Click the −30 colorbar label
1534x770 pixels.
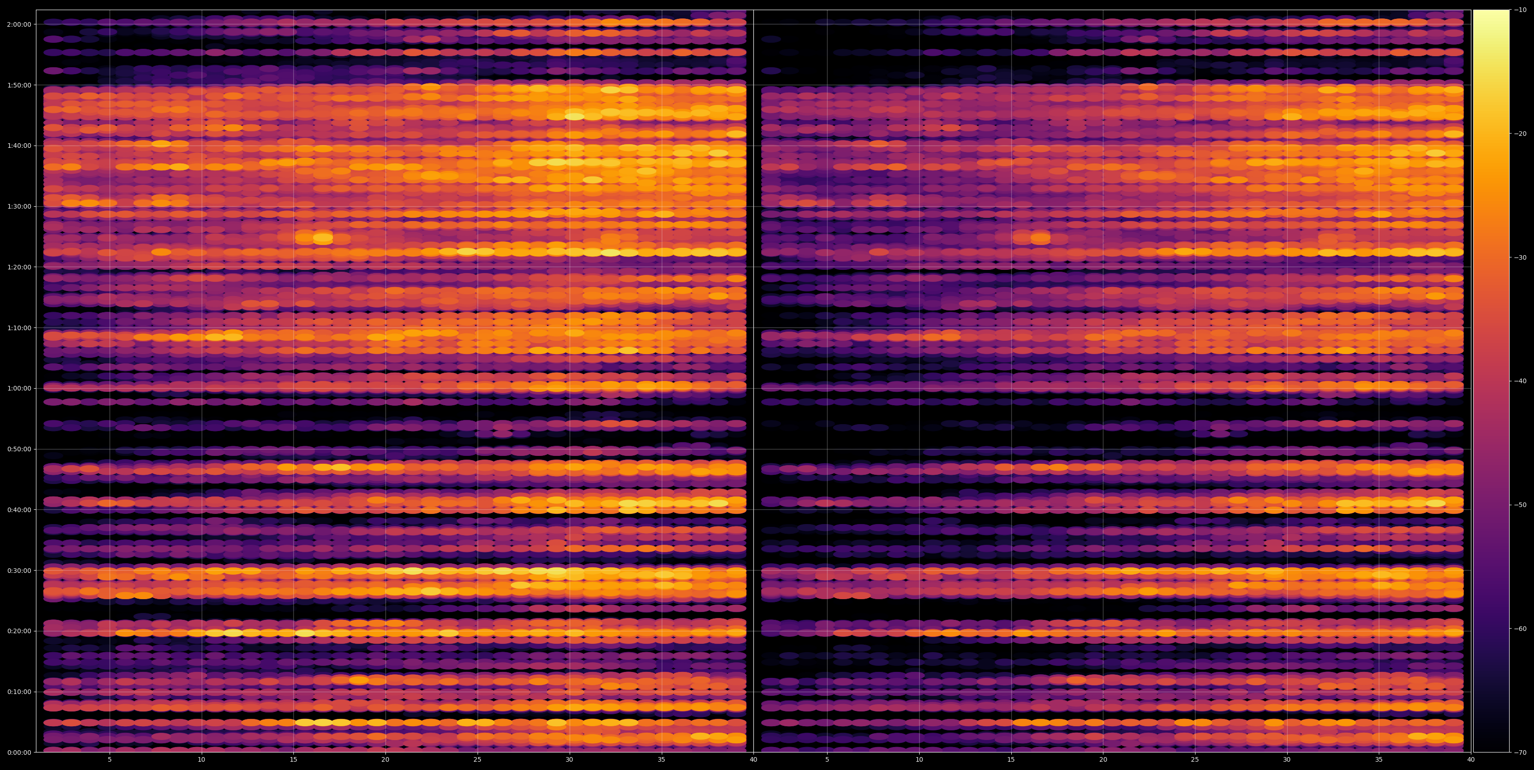pos(1520,258)
